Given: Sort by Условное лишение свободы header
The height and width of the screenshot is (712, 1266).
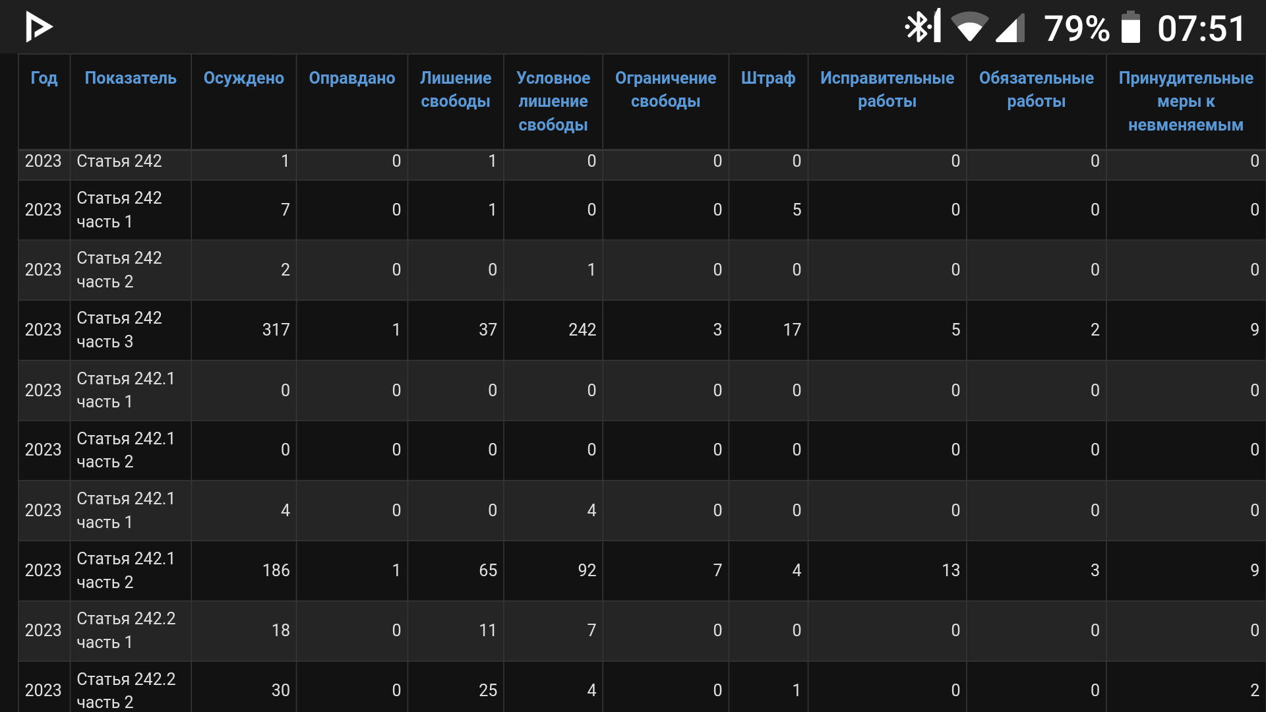Looking at the screenshot, I should [x=553, y=101].
